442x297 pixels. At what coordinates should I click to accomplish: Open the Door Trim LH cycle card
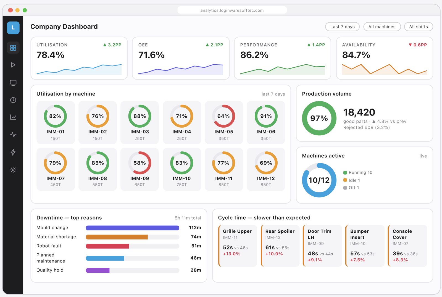tap(323, 246)
